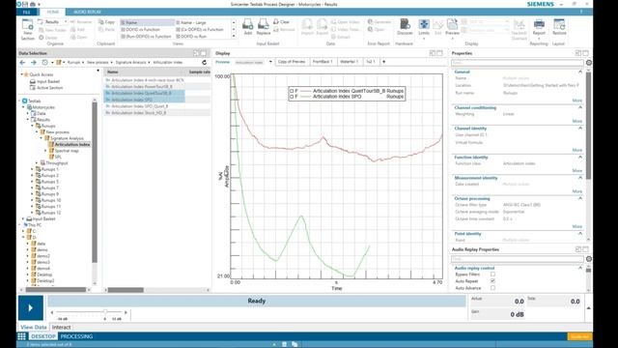The height and width of the screenshot is (348, 618).
Task: Click More link under Channel conditioning
Action: click(577, 121)
